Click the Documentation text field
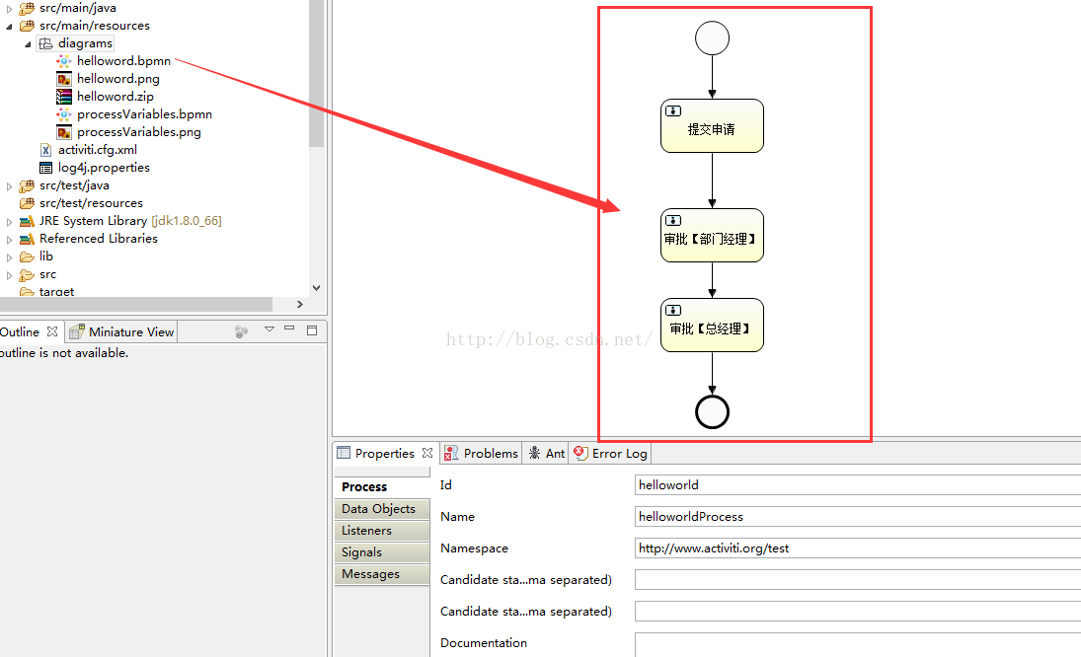Viewport: 1081px width, 657px height. [x=858, y=645]
